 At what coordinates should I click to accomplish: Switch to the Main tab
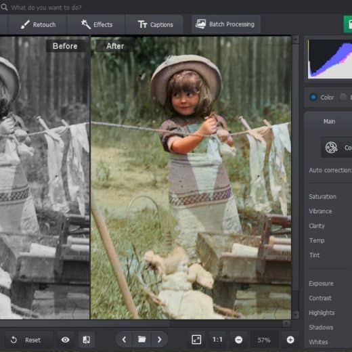click(329, 122)
